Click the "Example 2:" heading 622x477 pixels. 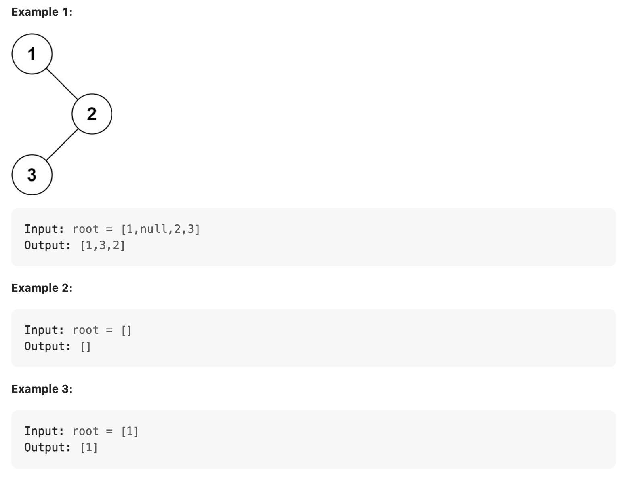pos(42,288)
